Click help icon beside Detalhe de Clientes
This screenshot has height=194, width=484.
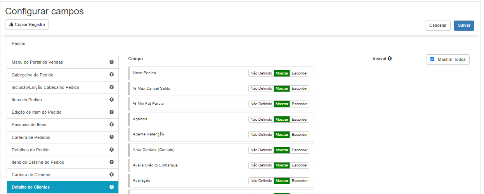pos(111,187)
